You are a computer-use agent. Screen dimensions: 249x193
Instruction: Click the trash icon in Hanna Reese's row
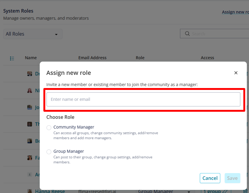(246, 191)
